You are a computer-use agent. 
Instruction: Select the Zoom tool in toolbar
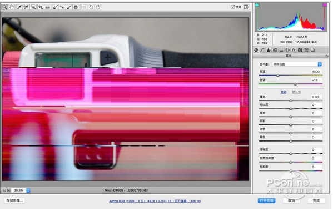click(x=4, y=7)
